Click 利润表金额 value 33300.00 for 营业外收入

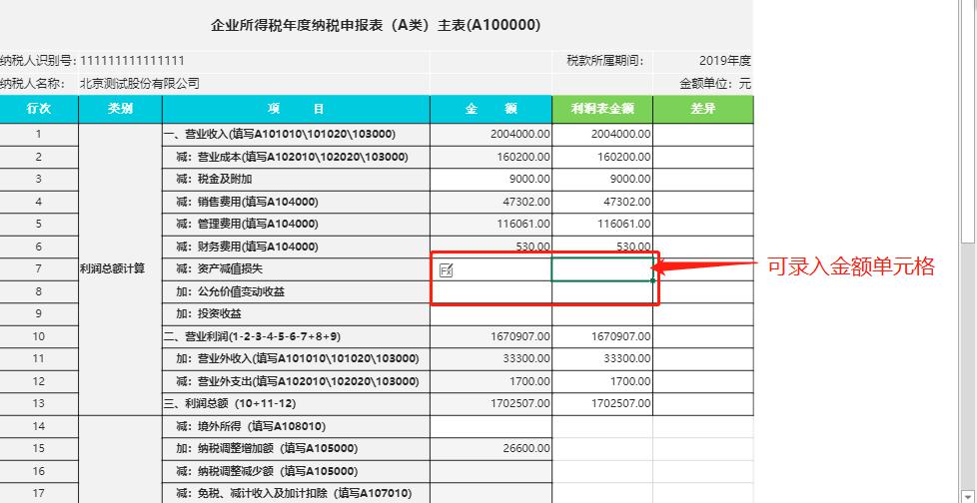(x=626, y=358)
